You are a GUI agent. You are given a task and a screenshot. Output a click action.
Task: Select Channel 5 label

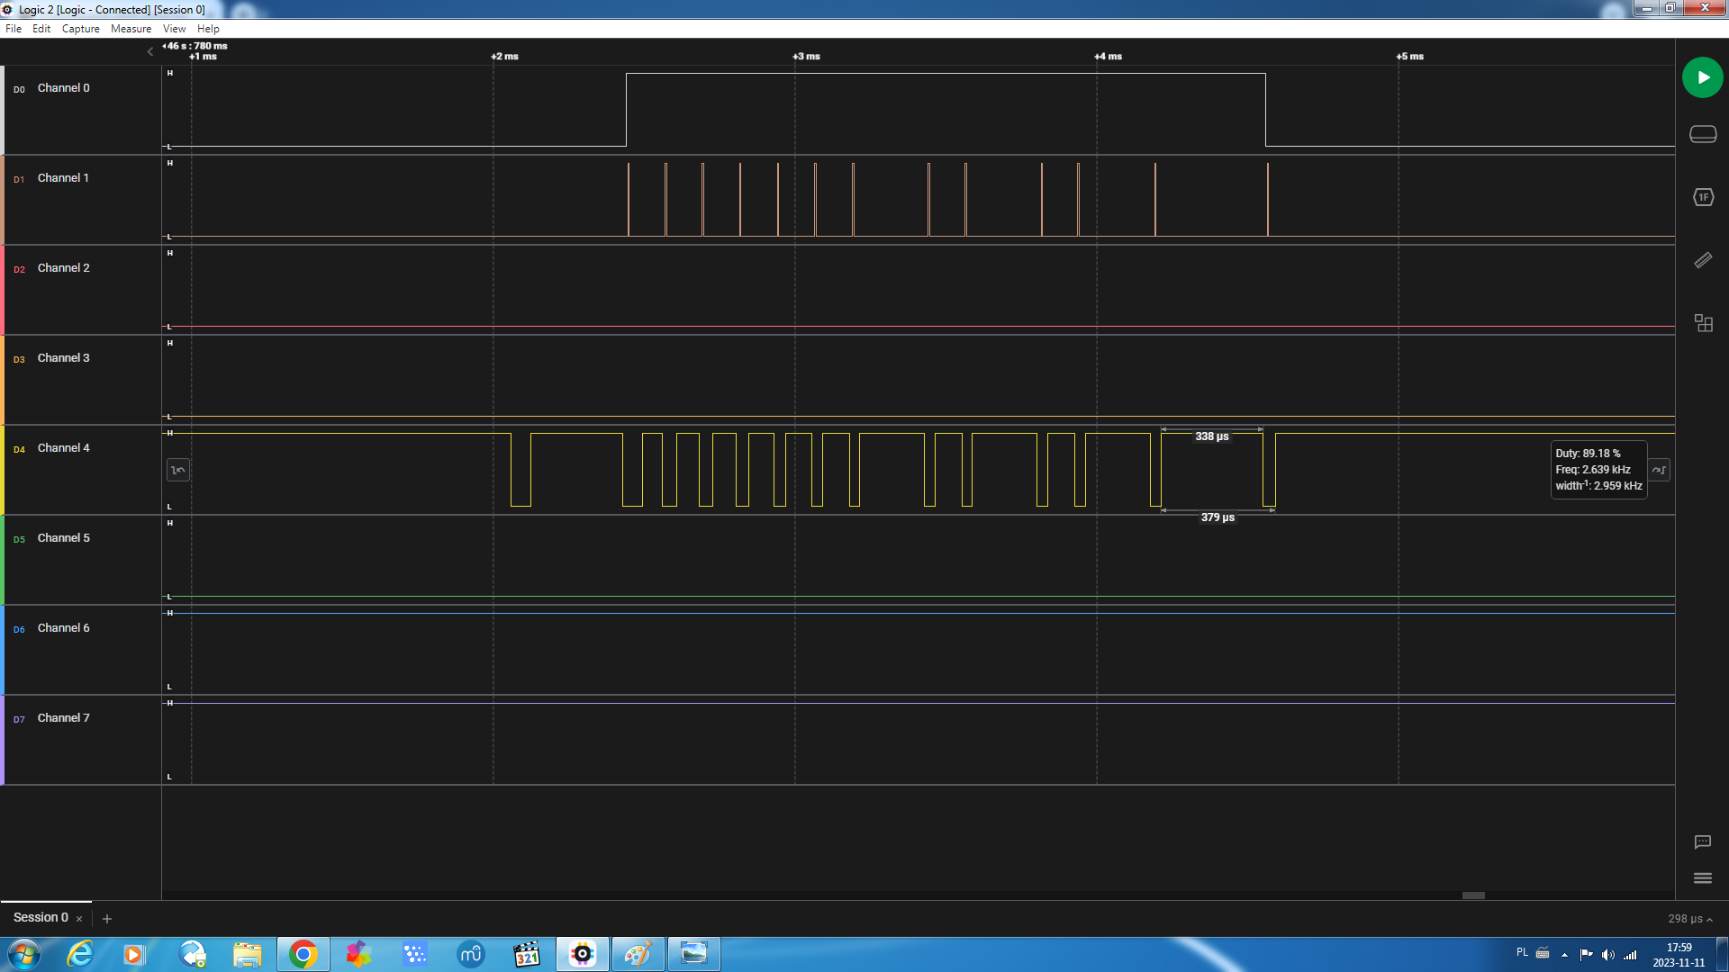click(64, 538)
